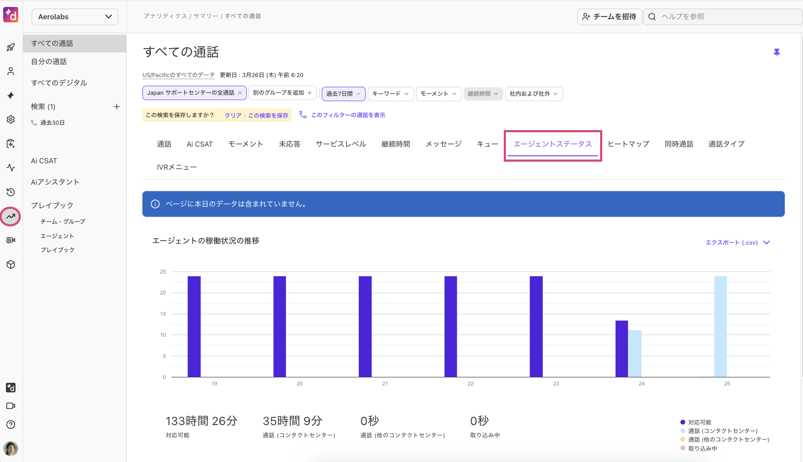Image resolution: width=803 pixels, height=462 pixels.
Task: Expand the キーワード filter dropdown
Action: click(390, 93)
